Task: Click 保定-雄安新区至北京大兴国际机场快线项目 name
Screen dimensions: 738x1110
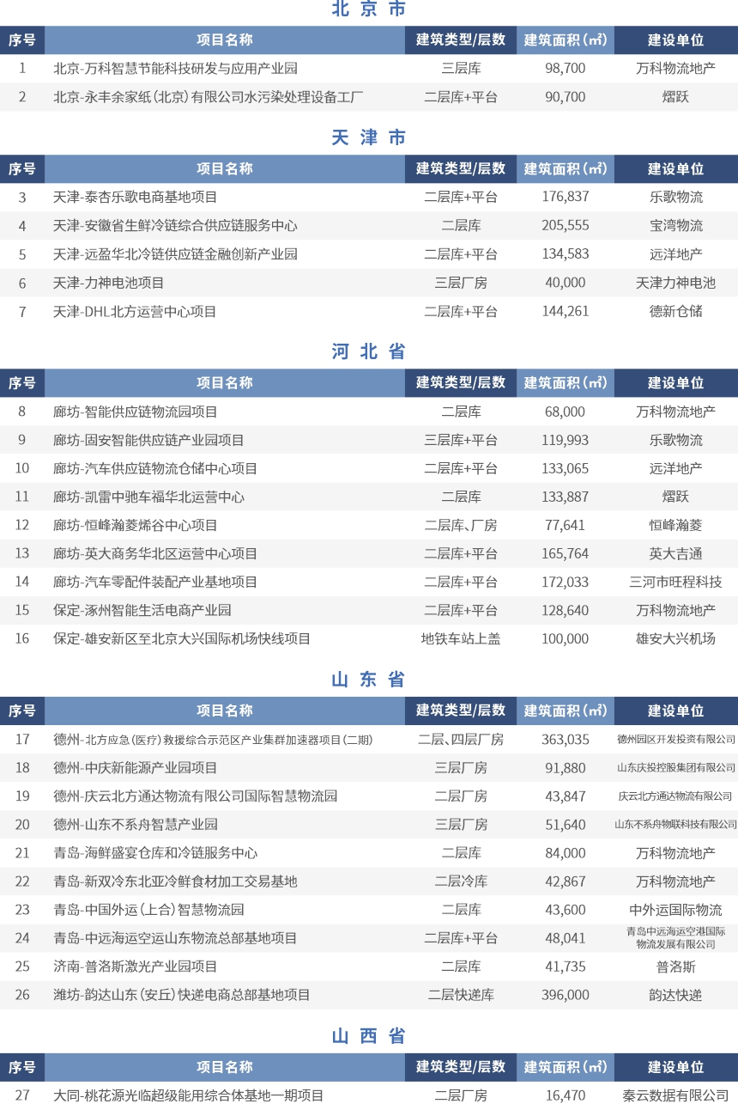Action: tap(182, 638)
